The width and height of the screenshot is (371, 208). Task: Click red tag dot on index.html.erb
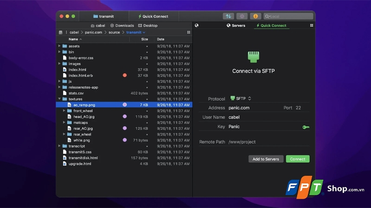[125, 75]
